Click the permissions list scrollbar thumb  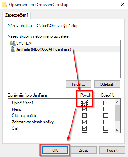coord(117,113)
